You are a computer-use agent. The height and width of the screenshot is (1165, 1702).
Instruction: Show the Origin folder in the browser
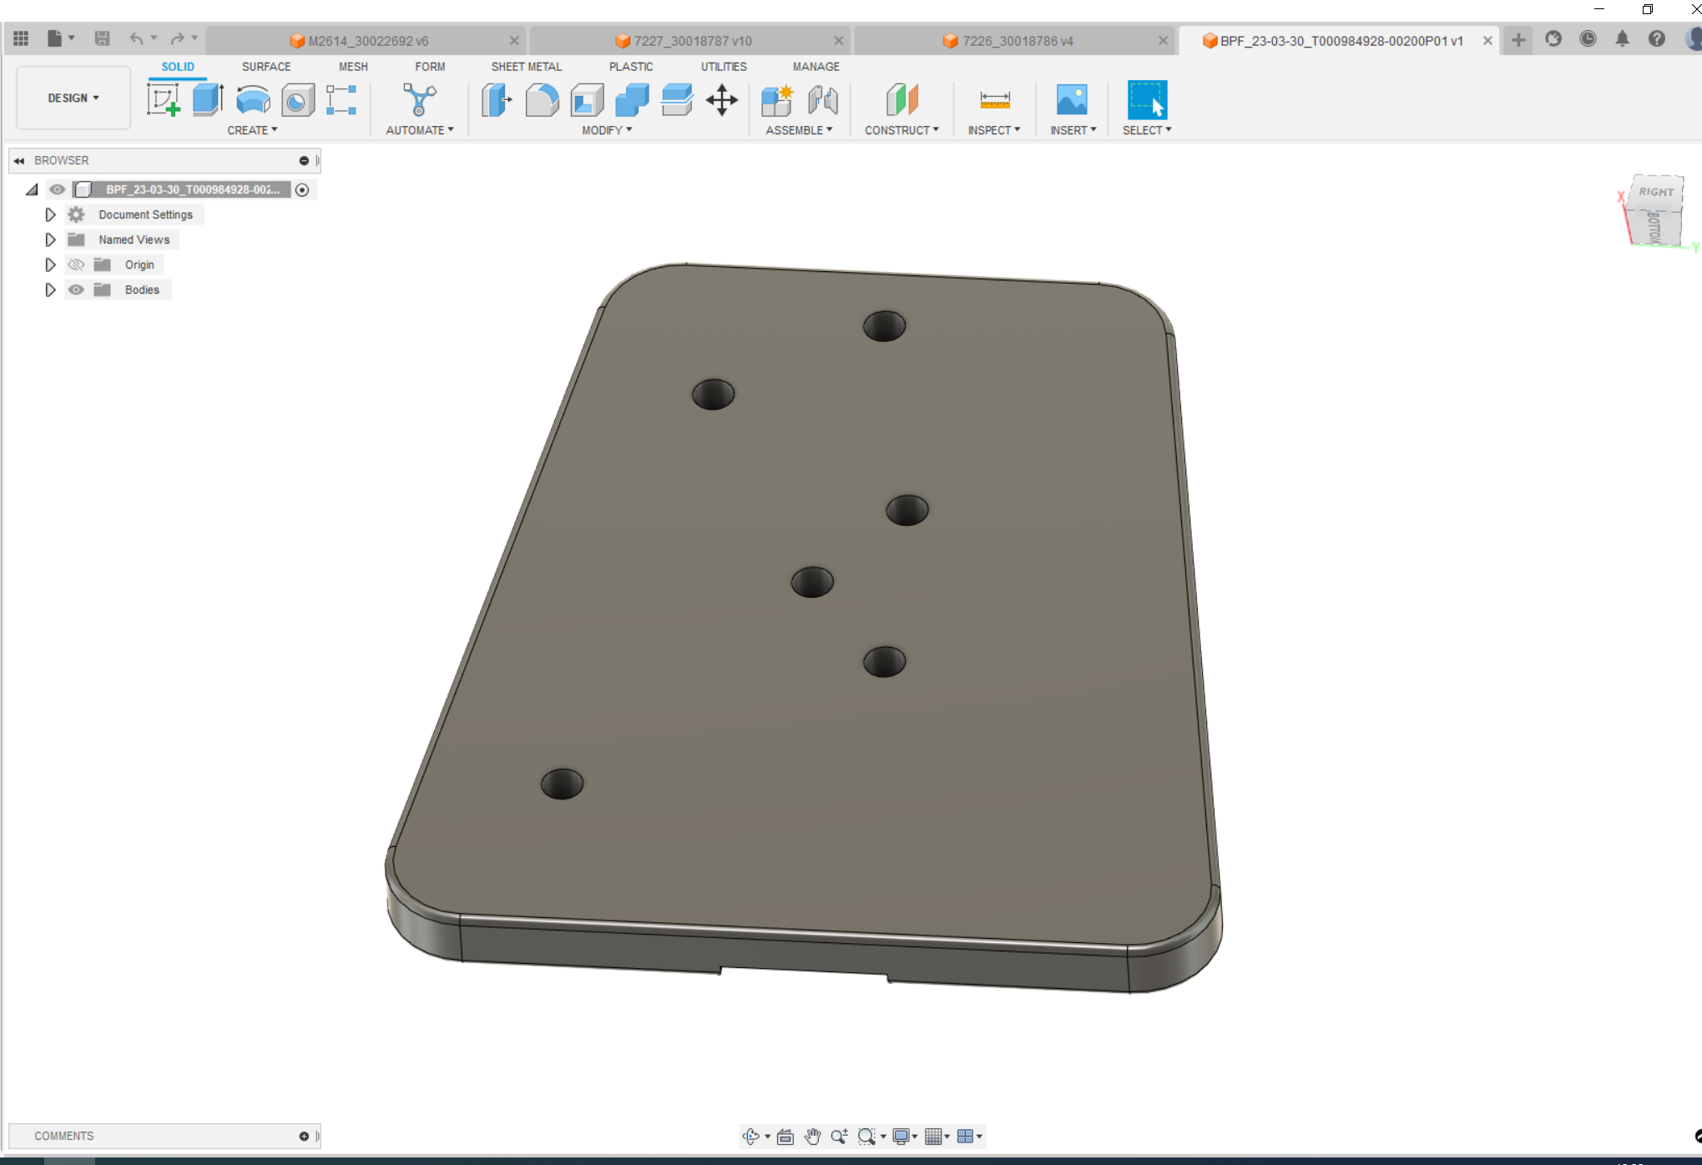(x=76, y=265)
